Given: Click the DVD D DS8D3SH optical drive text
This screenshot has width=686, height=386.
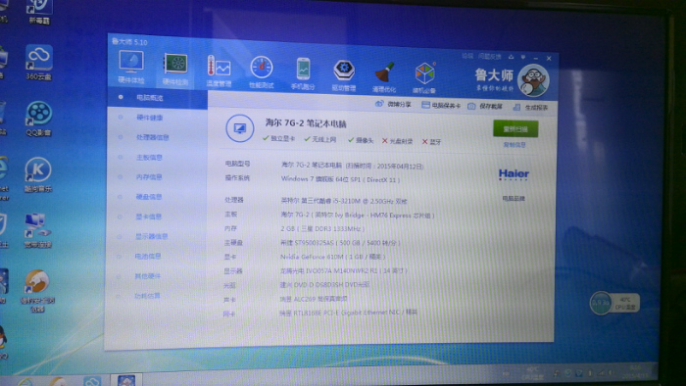Looking at the screenshot, I should click(325, 284).
